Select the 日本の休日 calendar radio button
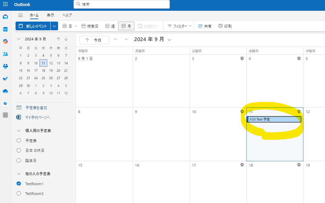This screenshot has width=325, height=203. pyautogui.click(x=19, y=150)
